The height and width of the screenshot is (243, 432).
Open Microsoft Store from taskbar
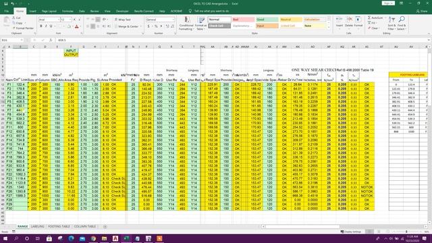[49, 238]
